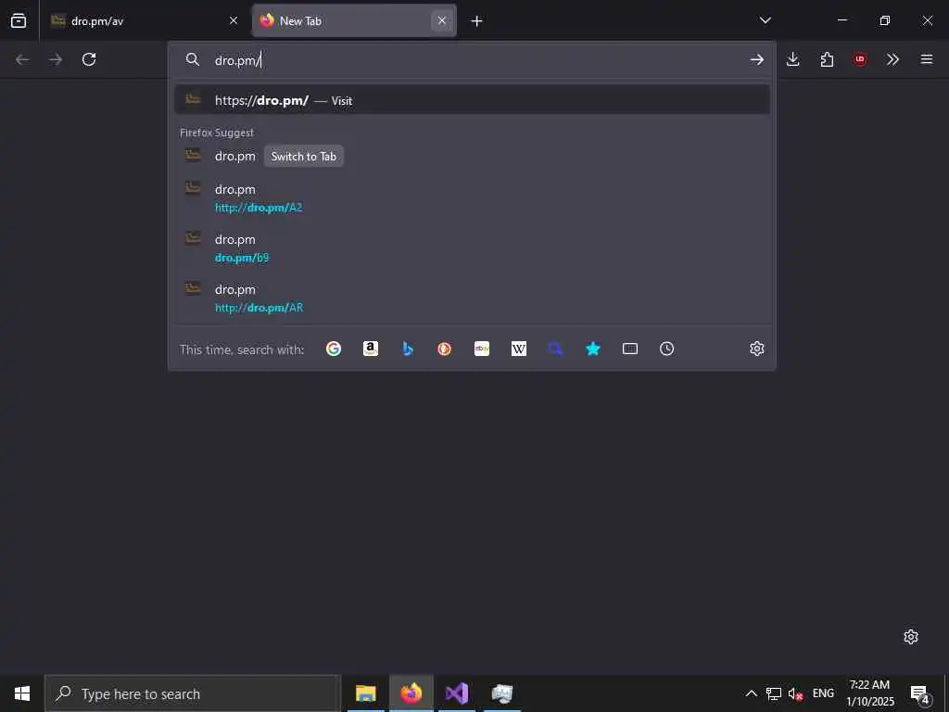Open the muted volume tray icon
The image size is (949, 712).
795,693
